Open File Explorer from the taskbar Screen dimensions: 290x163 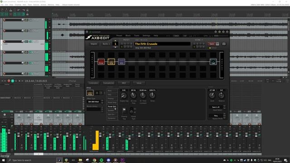point(80,160)
